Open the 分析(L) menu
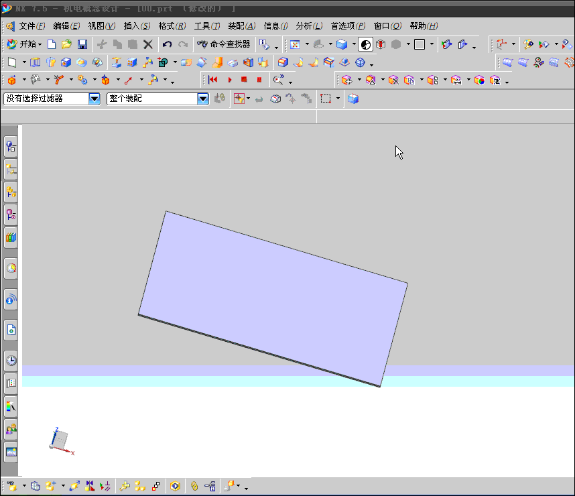The height and width of the screenshot is (496, 575). pos(309,26)
